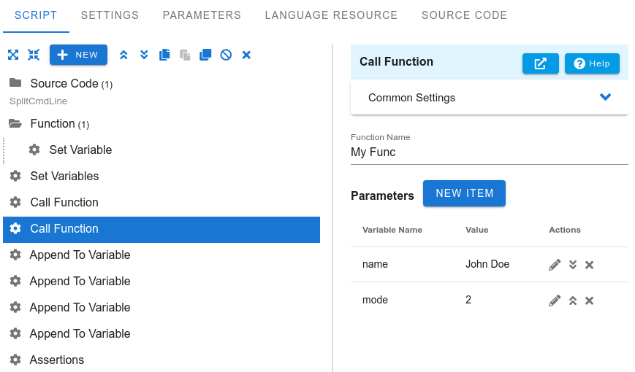Collapse the Function folder
Screen dimensions: 635x372
point(15,124)
